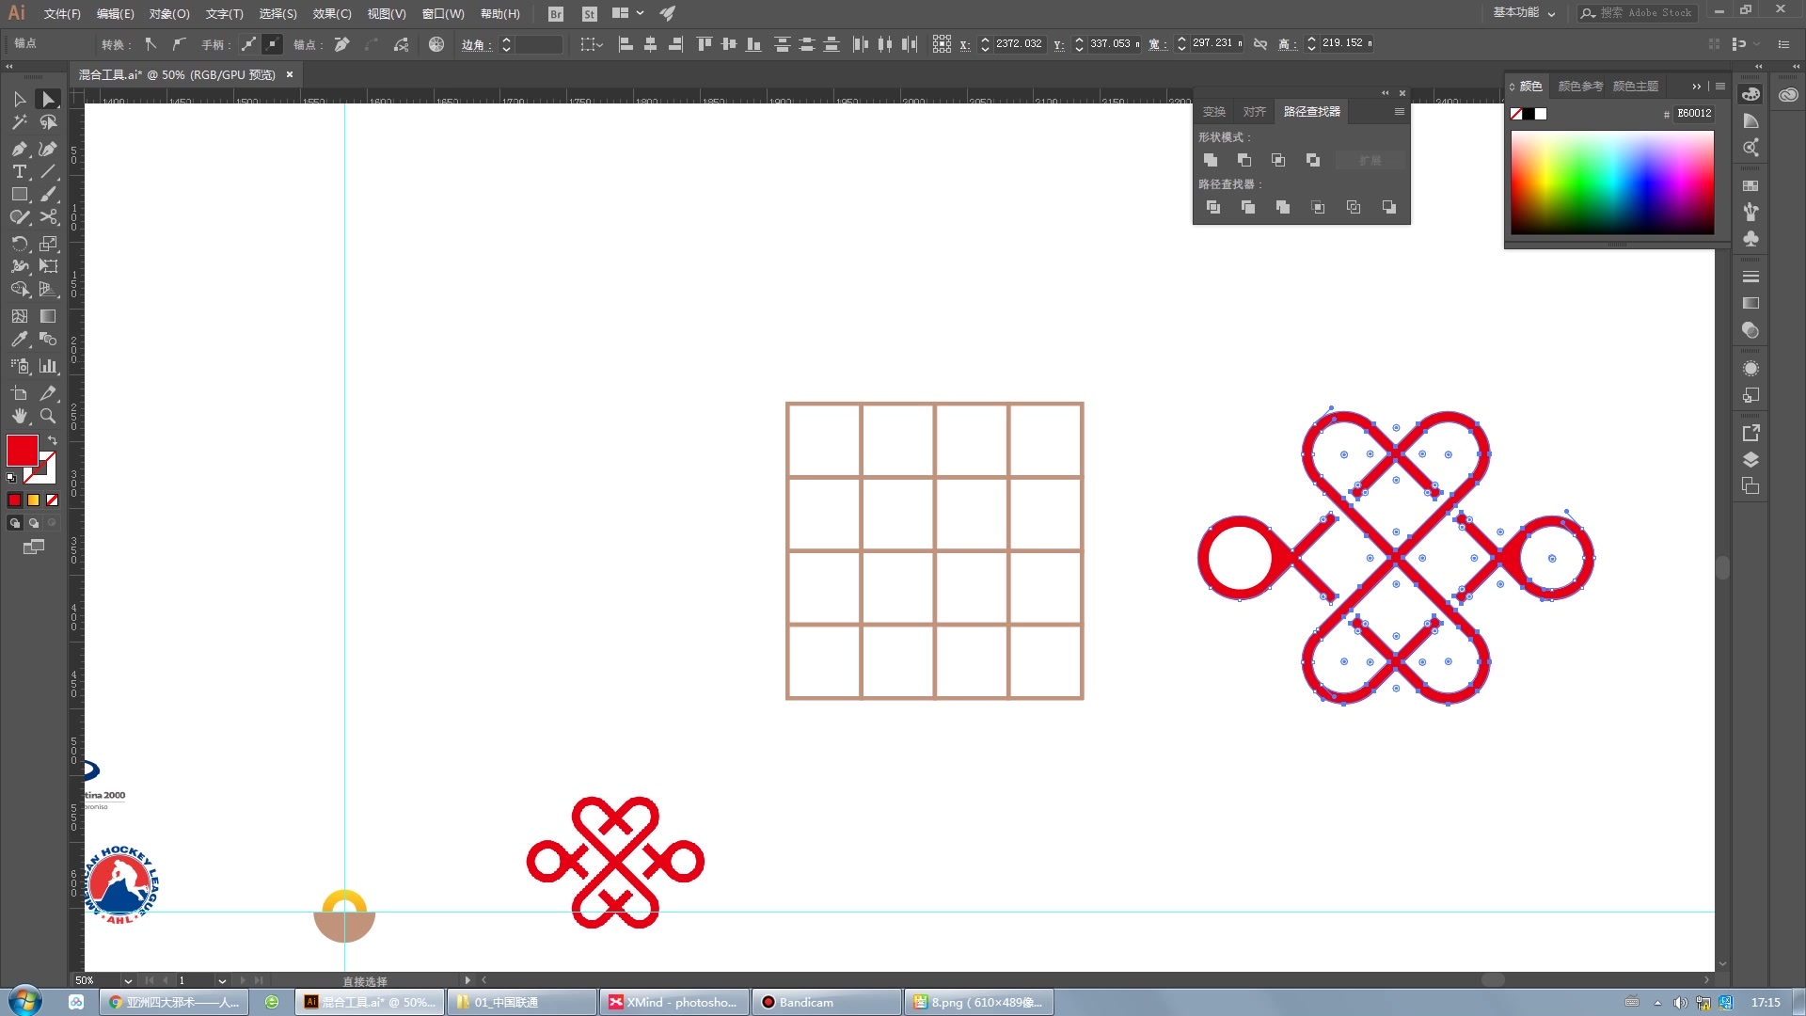Apply the Divide pathfinder operation

point(1213,207)
